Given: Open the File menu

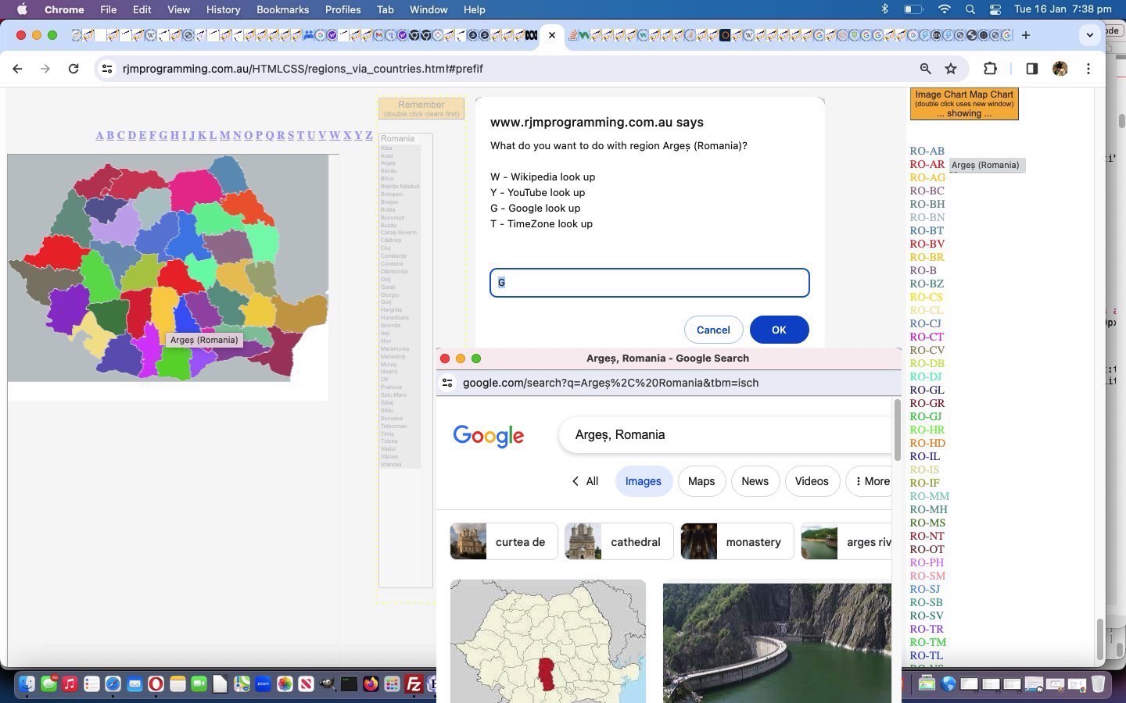Looking at the screenshot, I should tap(108, 9).
